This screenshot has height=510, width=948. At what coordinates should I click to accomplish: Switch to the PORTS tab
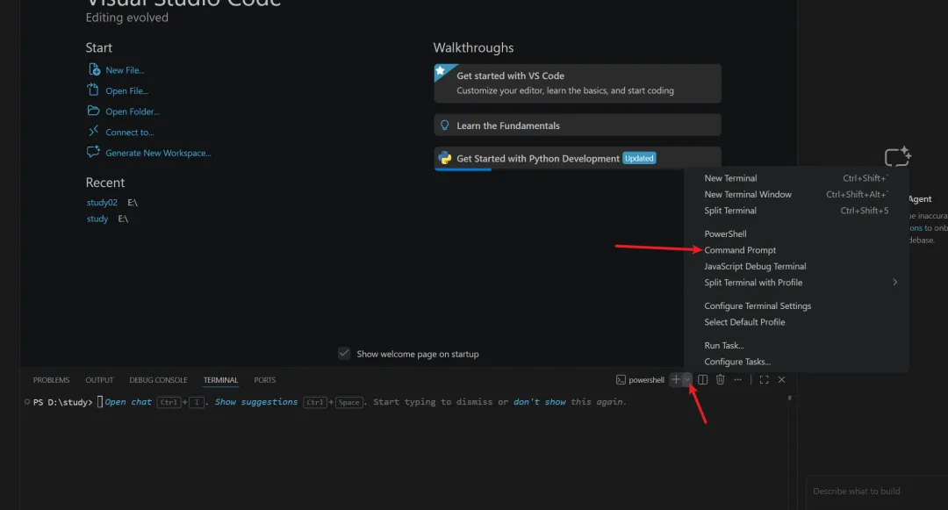tap(265, 380)
